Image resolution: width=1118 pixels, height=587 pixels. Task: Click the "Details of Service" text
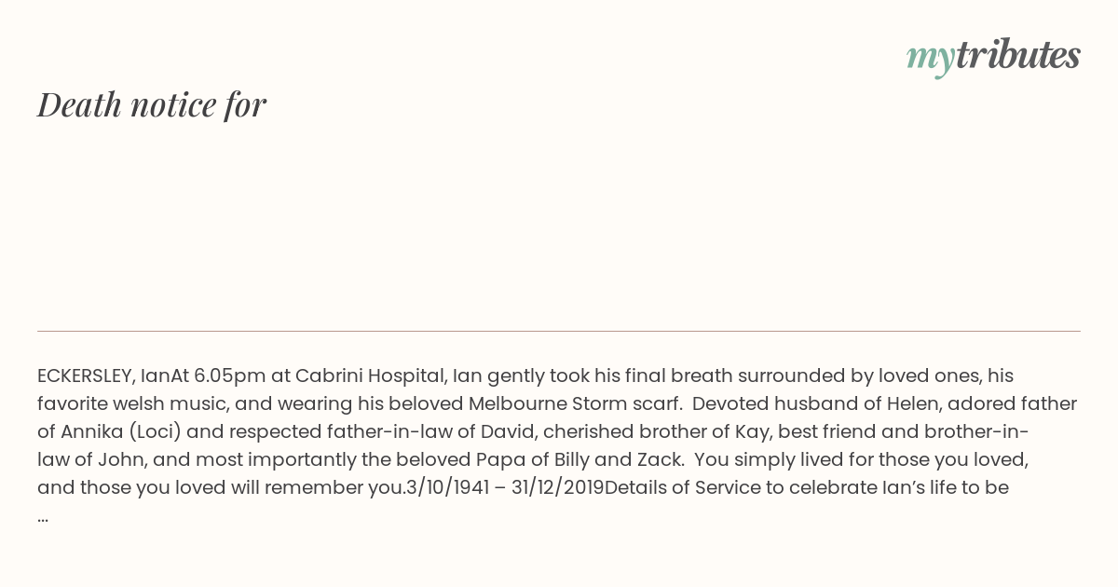point(682,488)
